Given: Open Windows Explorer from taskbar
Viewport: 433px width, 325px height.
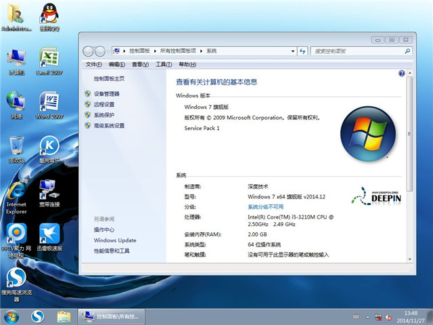Looking at the screenshot, I should click(64, 317).
